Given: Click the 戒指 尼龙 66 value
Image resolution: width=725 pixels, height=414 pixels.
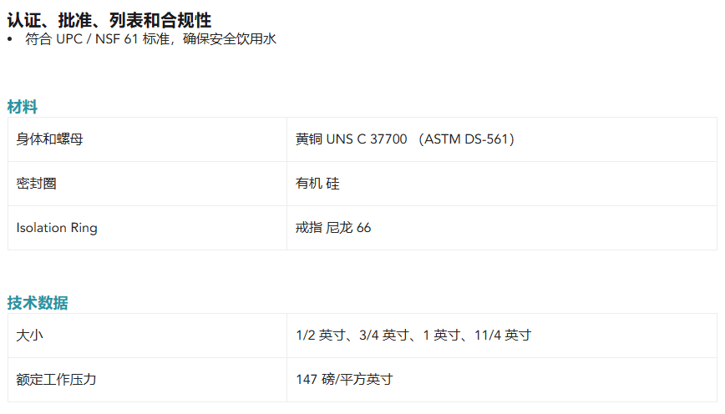Looking at the screenshot, I should pyautogui.click(x=333, y=228).
